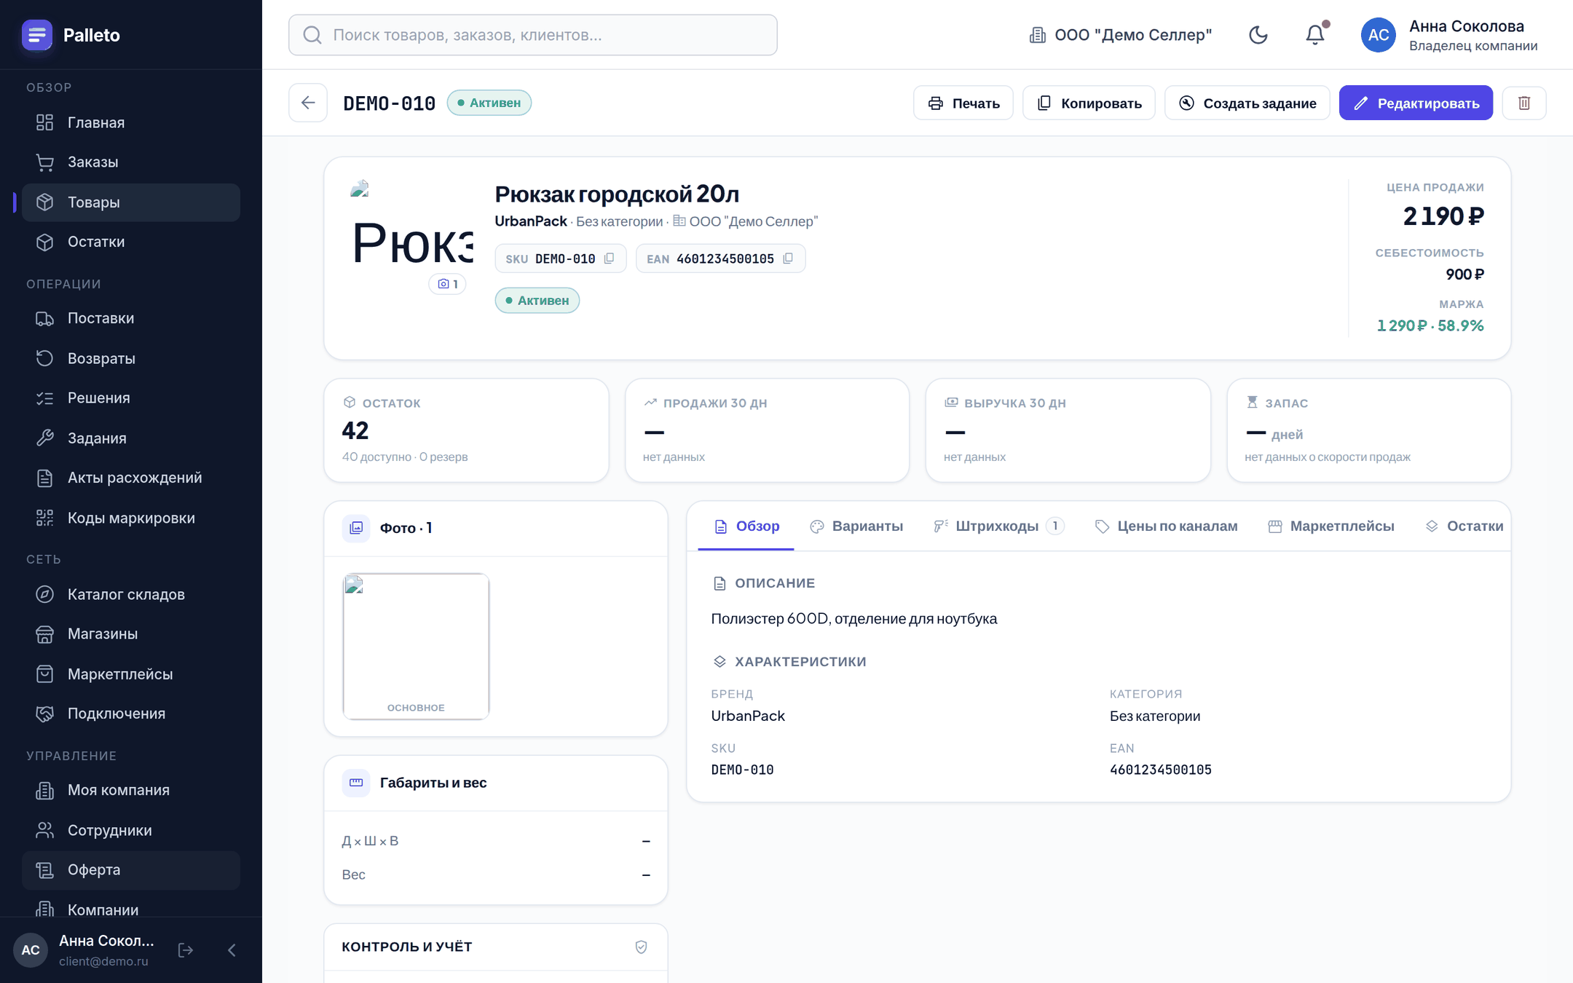
Task: Click the Редактировать button
Action: 1416,103
